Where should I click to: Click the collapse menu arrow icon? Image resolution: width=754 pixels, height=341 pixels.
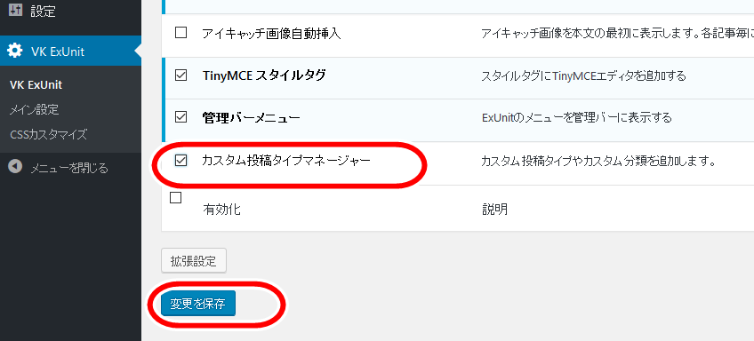point(15,167)
